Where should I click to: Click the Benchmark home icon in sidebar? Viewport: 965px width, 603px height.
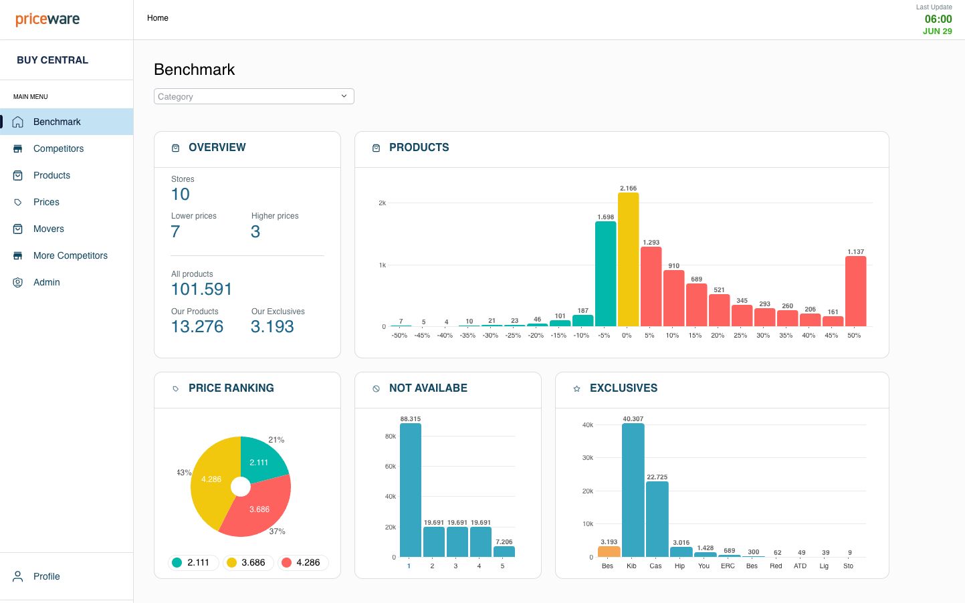18,122
